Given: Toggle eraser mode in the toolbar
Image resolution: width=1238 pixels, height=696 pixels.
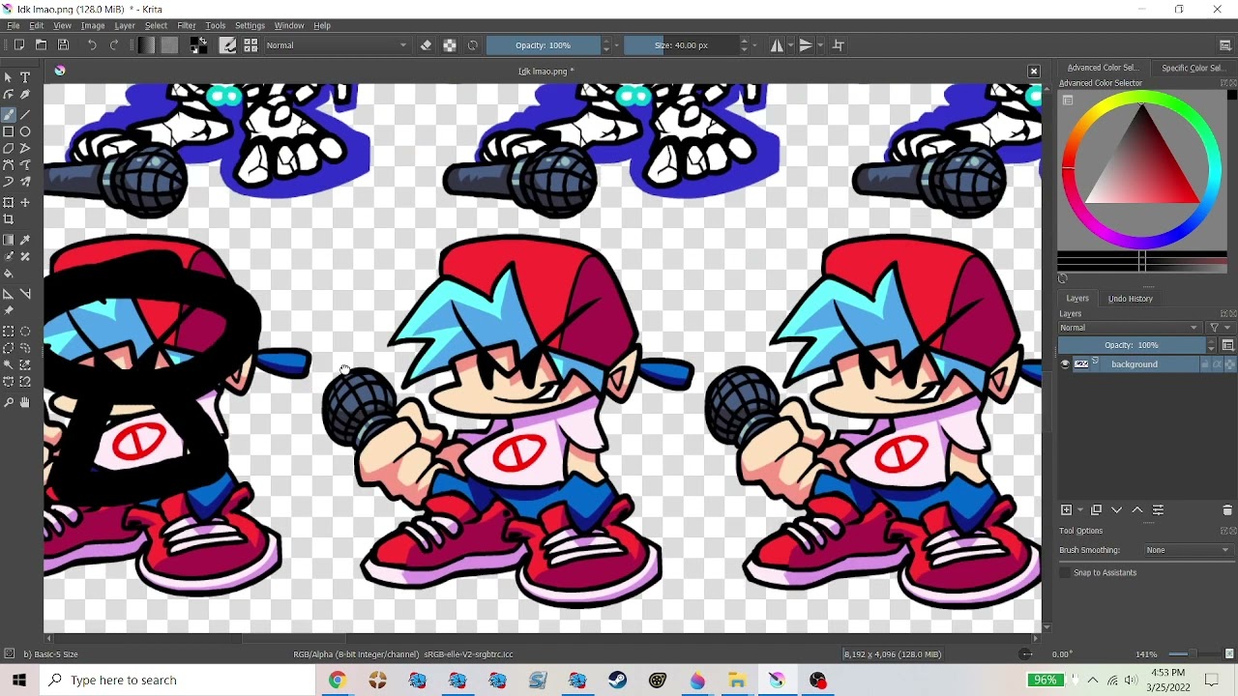Looking at the screenshot, I should [427, 45].
